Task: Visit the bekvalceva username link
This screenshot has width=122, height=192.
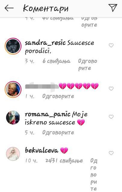Action: tap(42, 150)
